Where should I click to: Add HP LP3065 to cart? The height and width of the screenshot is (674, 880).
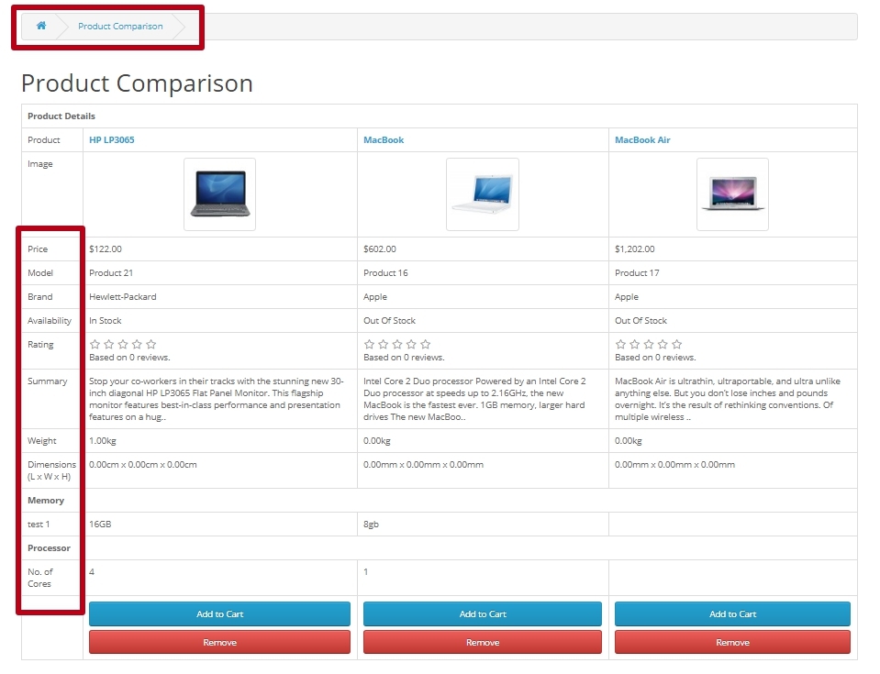tap(219, 614)
